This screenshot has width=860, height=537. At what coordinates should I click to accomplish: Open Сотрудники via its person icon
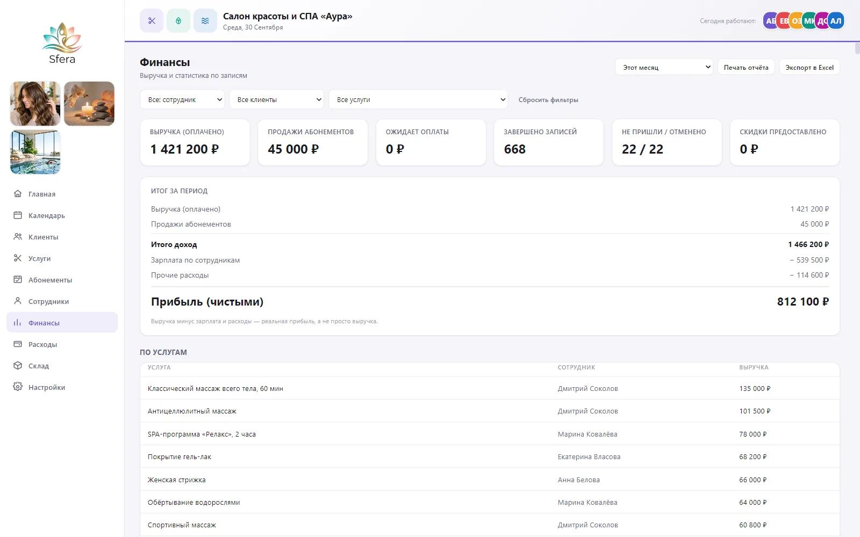18,301
